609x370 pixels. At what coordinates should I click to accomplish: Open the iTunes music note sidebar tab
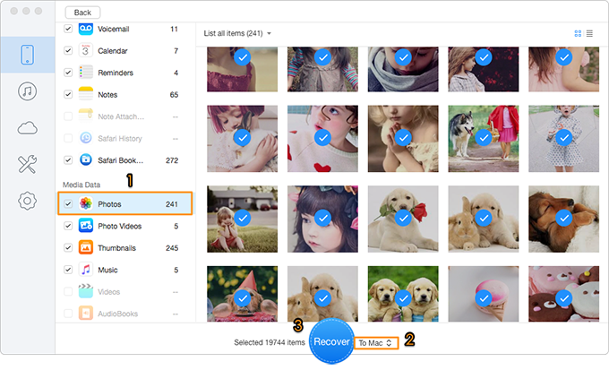27,91
